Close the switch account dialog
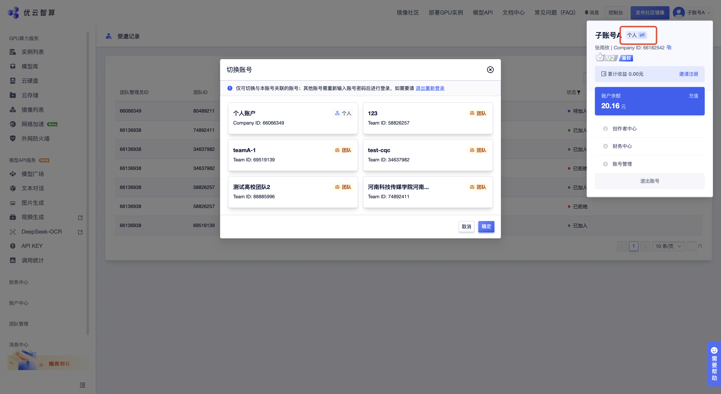Image resolution: width=721 pixels, height=394 pixels. tap(490, 70)
